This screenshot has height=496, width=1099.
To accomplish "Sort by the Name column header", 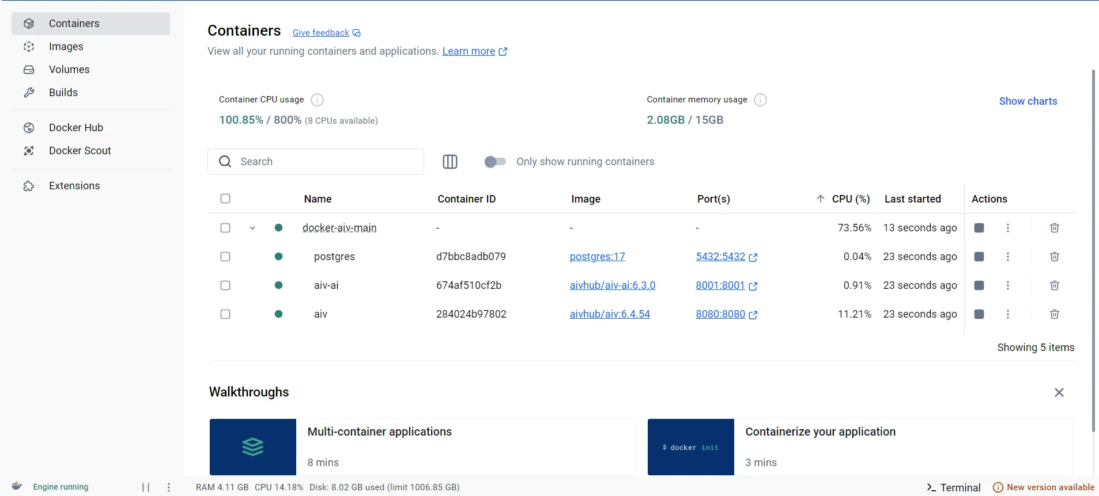I will click(x=318, y=199).
